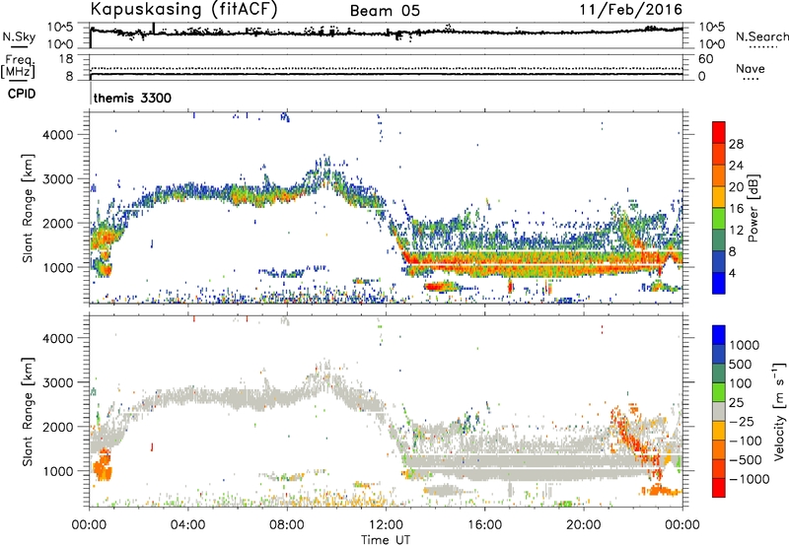The width and height of the screenshot is (789, 546).
Task: Click the 08:00 time tick label
Action: (x=287, y=525)
